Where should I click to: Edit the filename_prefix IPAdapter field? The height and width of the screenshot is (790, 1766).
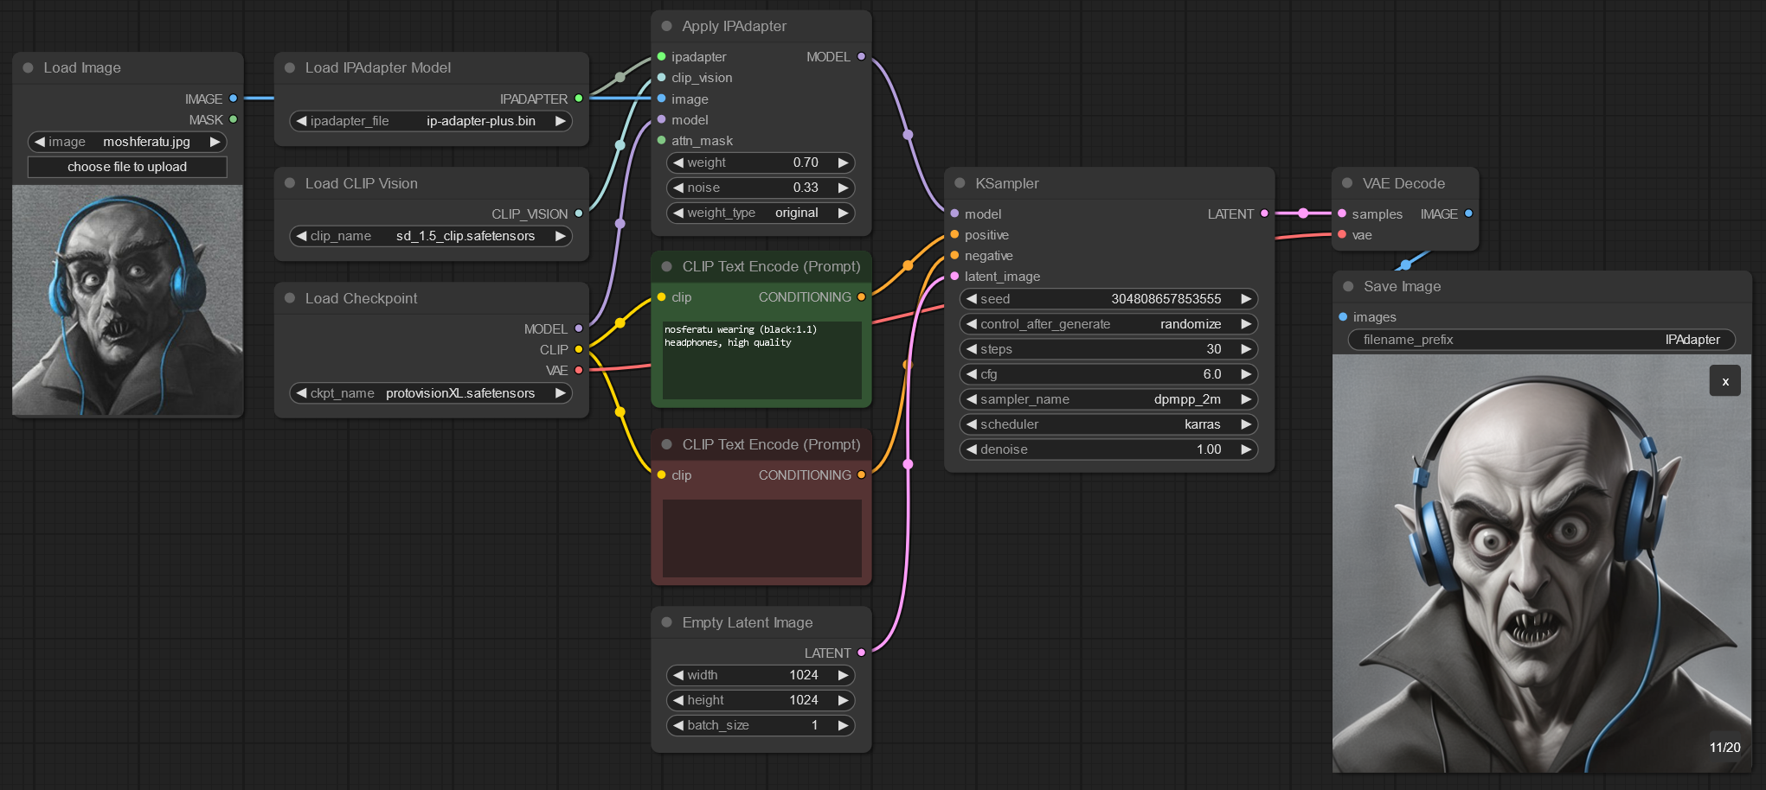tap(1541, 340)
